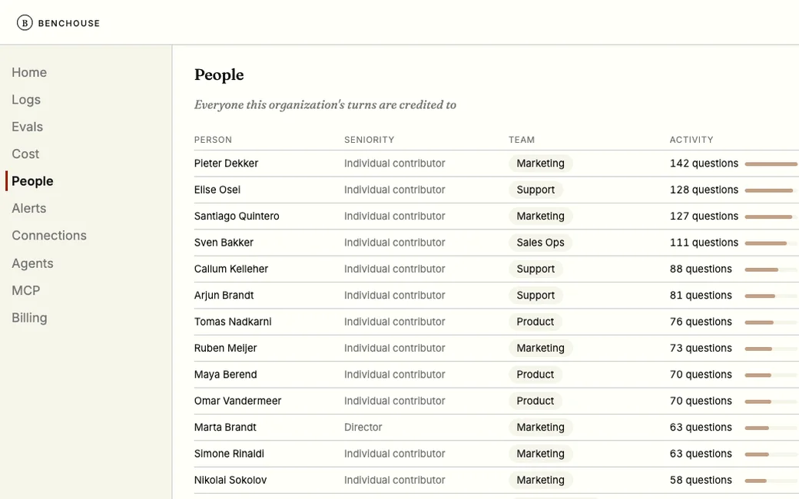This screenshot has height=499, width=799.
Task: Navigate to Billing
Action: [x=29, y=318]
